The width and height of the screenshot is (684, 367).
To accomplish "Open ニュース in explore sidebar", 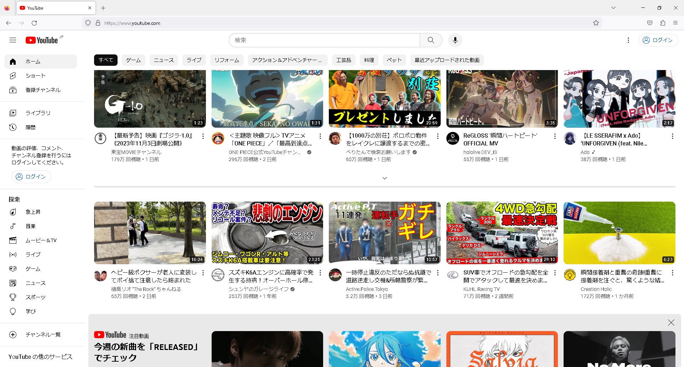I will coord(41,283).
